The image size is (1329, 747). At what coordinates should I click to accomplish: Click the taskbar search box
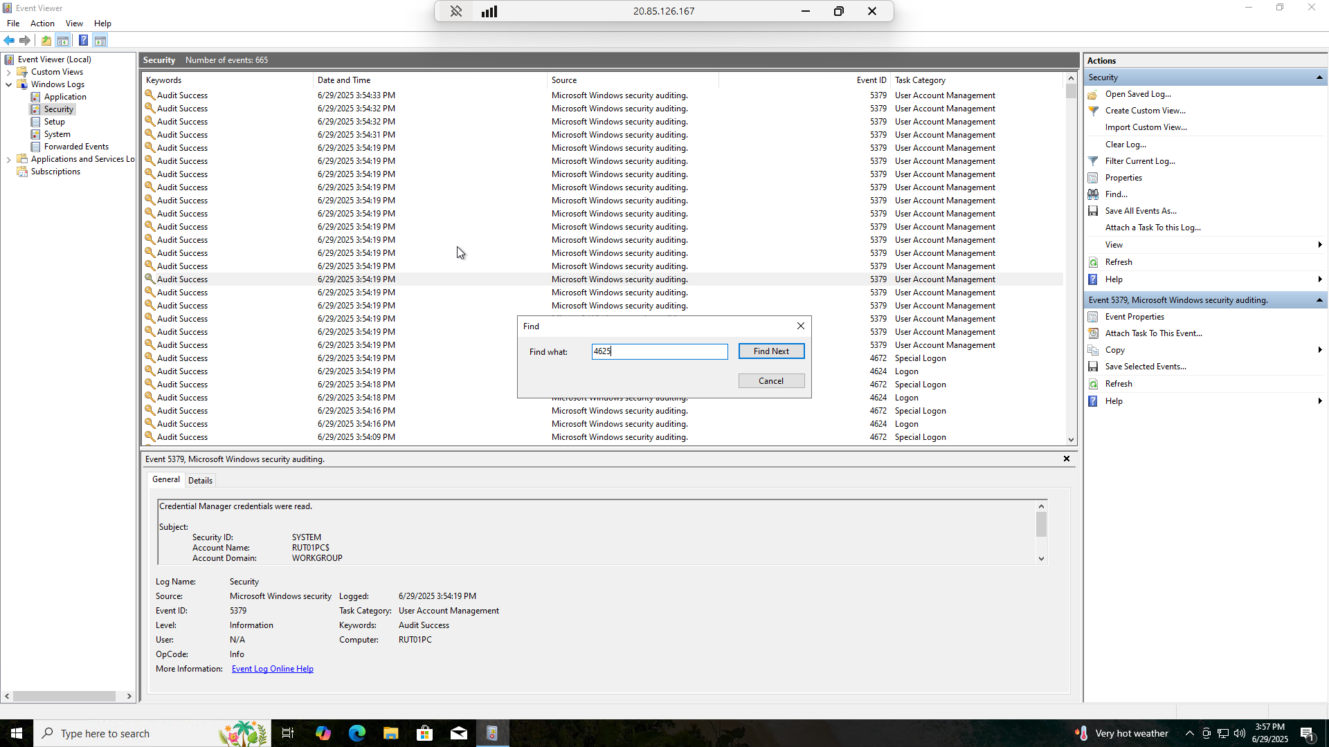pos(152,733)
